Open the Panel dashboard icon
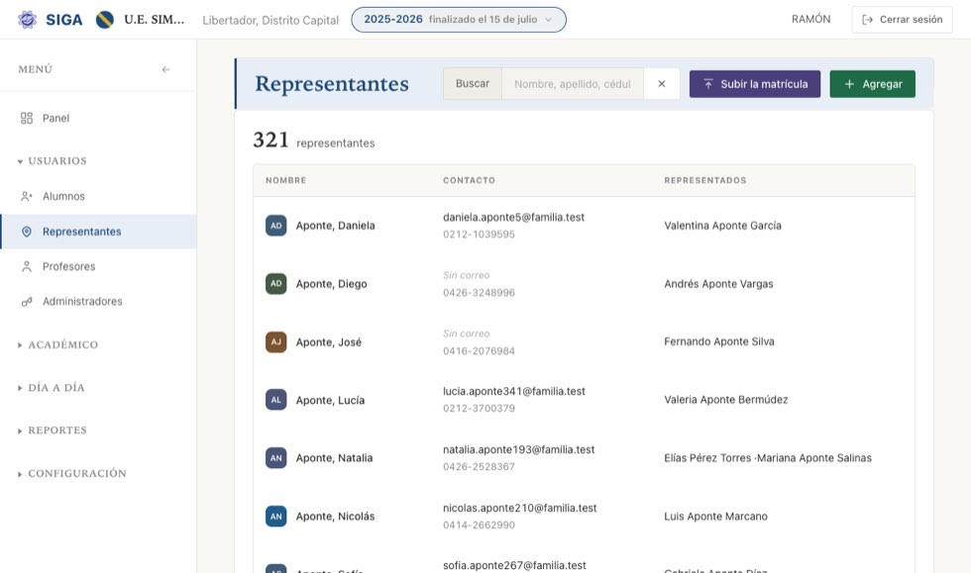The width and height of the screenshot is (971, 573). 27,118
